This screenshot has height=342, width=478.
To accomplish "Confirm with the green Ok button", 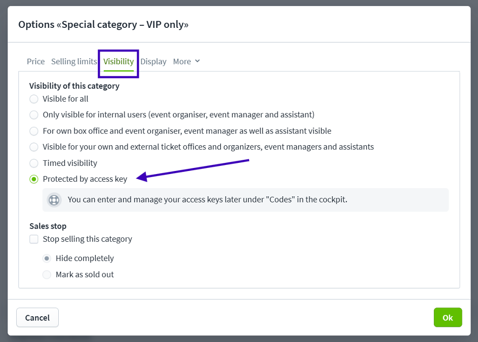I will (x=448, y=318).
